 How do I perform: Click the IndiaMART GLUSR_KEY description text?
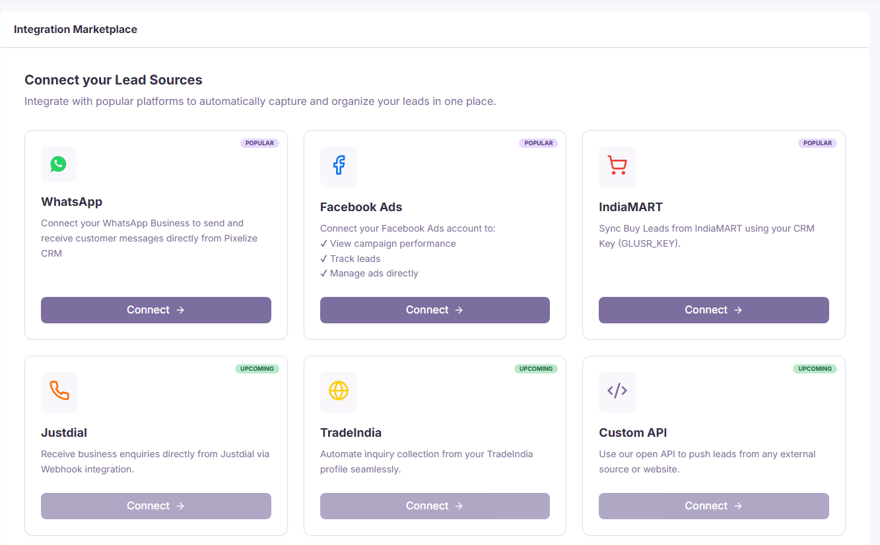tap(707, 236)
